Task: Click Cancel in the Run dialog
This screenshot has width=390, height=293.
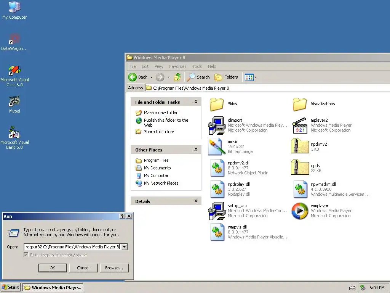Action: (x=83, y=268)
